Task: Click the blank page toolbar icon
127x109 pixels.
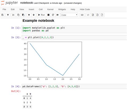Action: click(102, 15)
